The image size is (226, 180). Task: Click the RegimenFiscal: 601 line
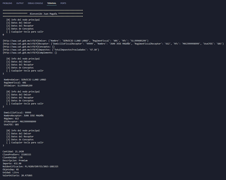[15, 83]
